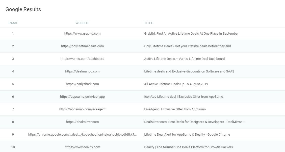
Task: Open the https://www.grabltd.com website link
Action: tap(82, 33)
